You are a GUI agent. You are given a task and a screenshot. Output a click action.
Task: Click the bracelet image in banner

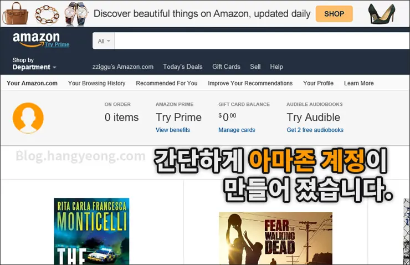(x=47, y=14)
